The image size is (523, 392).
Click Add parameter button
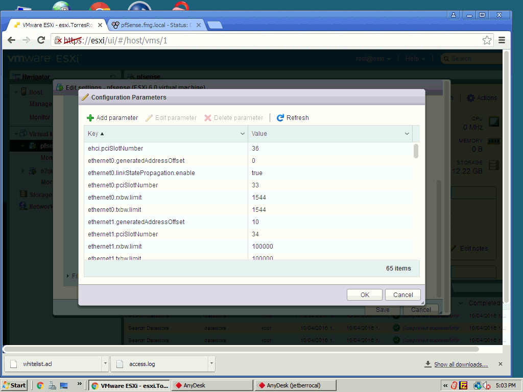pyautogui.click(x=112, y=118)
